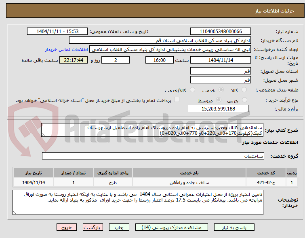Viewport: 305px width, 238px height.
Task: Click the بازگشت back button
Action: (93, 227)
